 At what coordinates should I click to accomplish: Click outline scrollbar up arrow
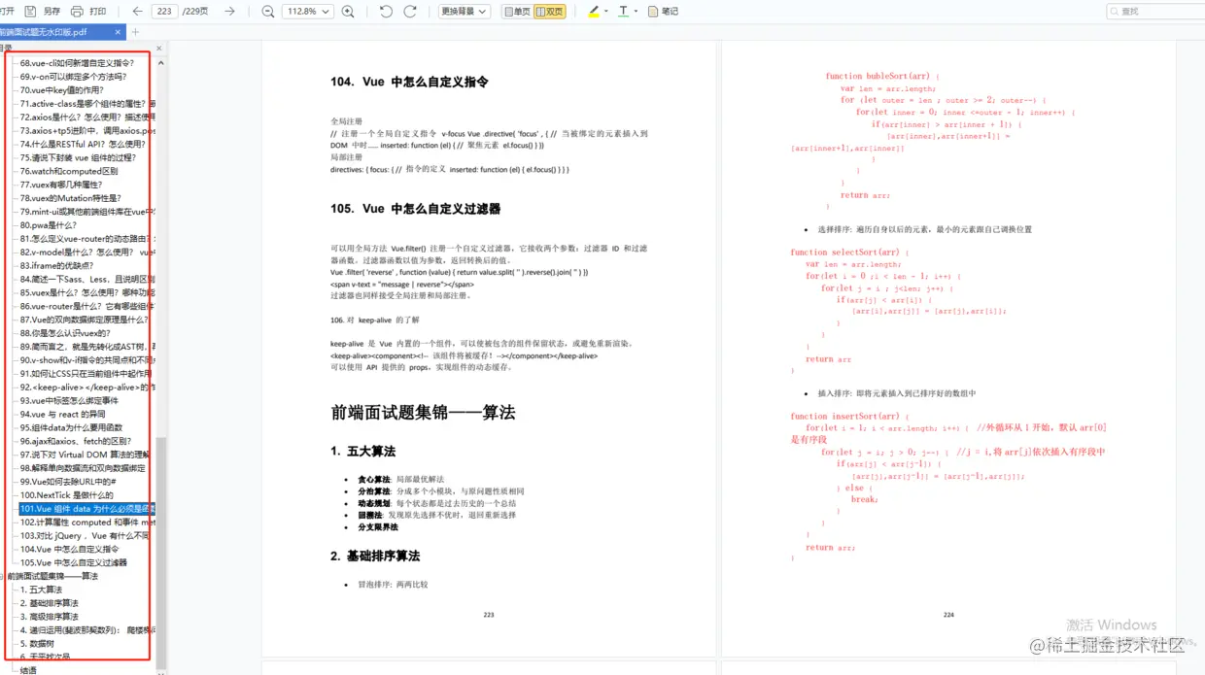point(161,63)
